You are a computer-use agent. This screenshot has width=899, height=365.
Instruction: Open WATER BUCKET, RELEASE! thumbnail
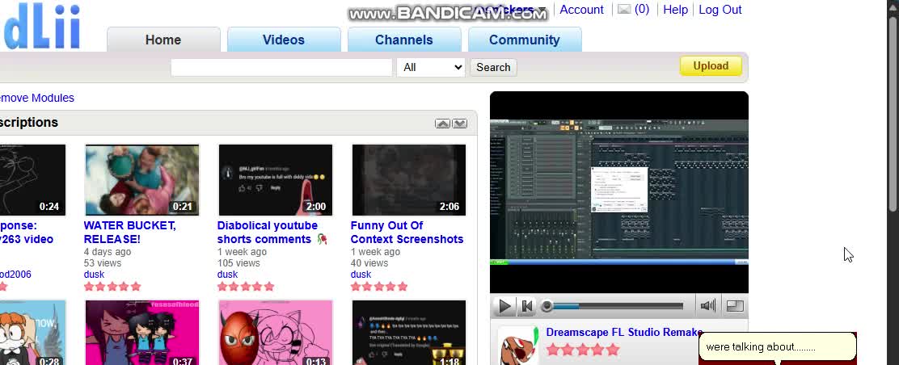pos(142,180)
